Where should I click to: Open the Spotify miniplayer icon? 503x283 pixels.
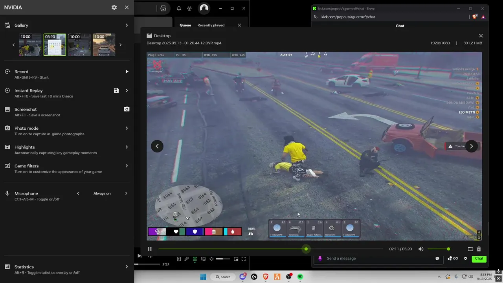coord(236,259)
